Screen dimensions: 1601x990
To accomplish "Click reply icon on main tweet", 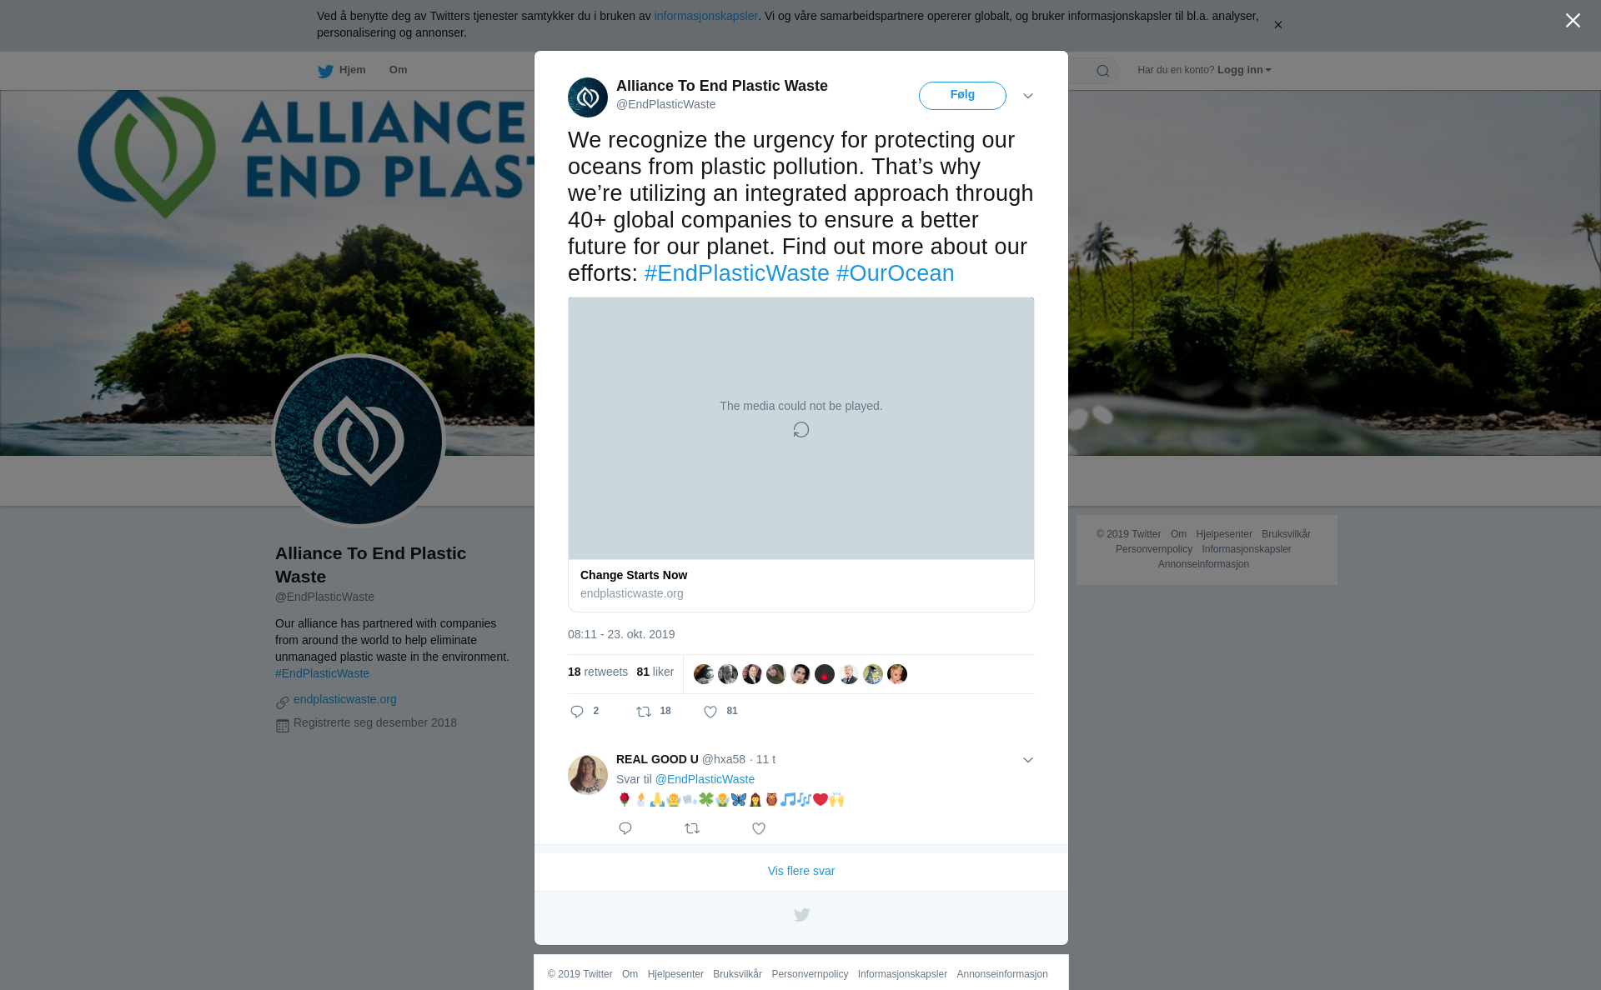I will tap(577, 712).
